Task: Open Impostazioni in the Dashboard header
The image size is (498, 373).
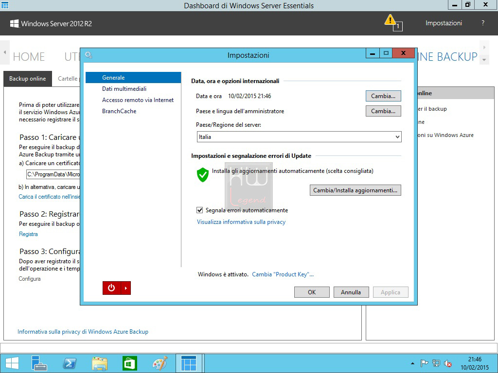Action: tap(444, 23)
